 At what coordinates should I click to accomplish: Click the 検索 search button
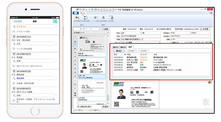pyautogui.click(x=105, y=29)
